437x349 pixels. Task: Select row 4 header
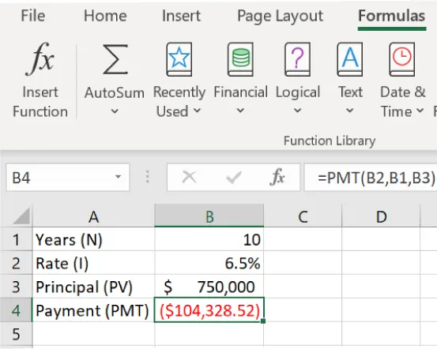16,310
